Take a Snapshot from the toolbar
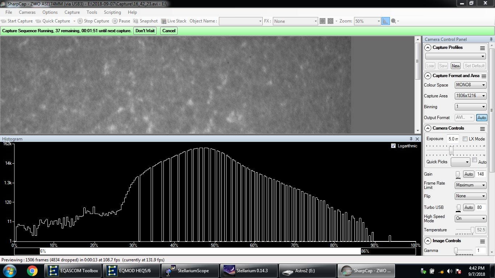Viewport: 495px width, 278px height. [x=145, y=21]
